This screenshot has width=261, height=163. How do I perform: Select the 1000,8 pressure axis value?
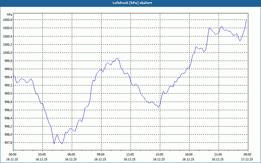click(x=7, y=20)
